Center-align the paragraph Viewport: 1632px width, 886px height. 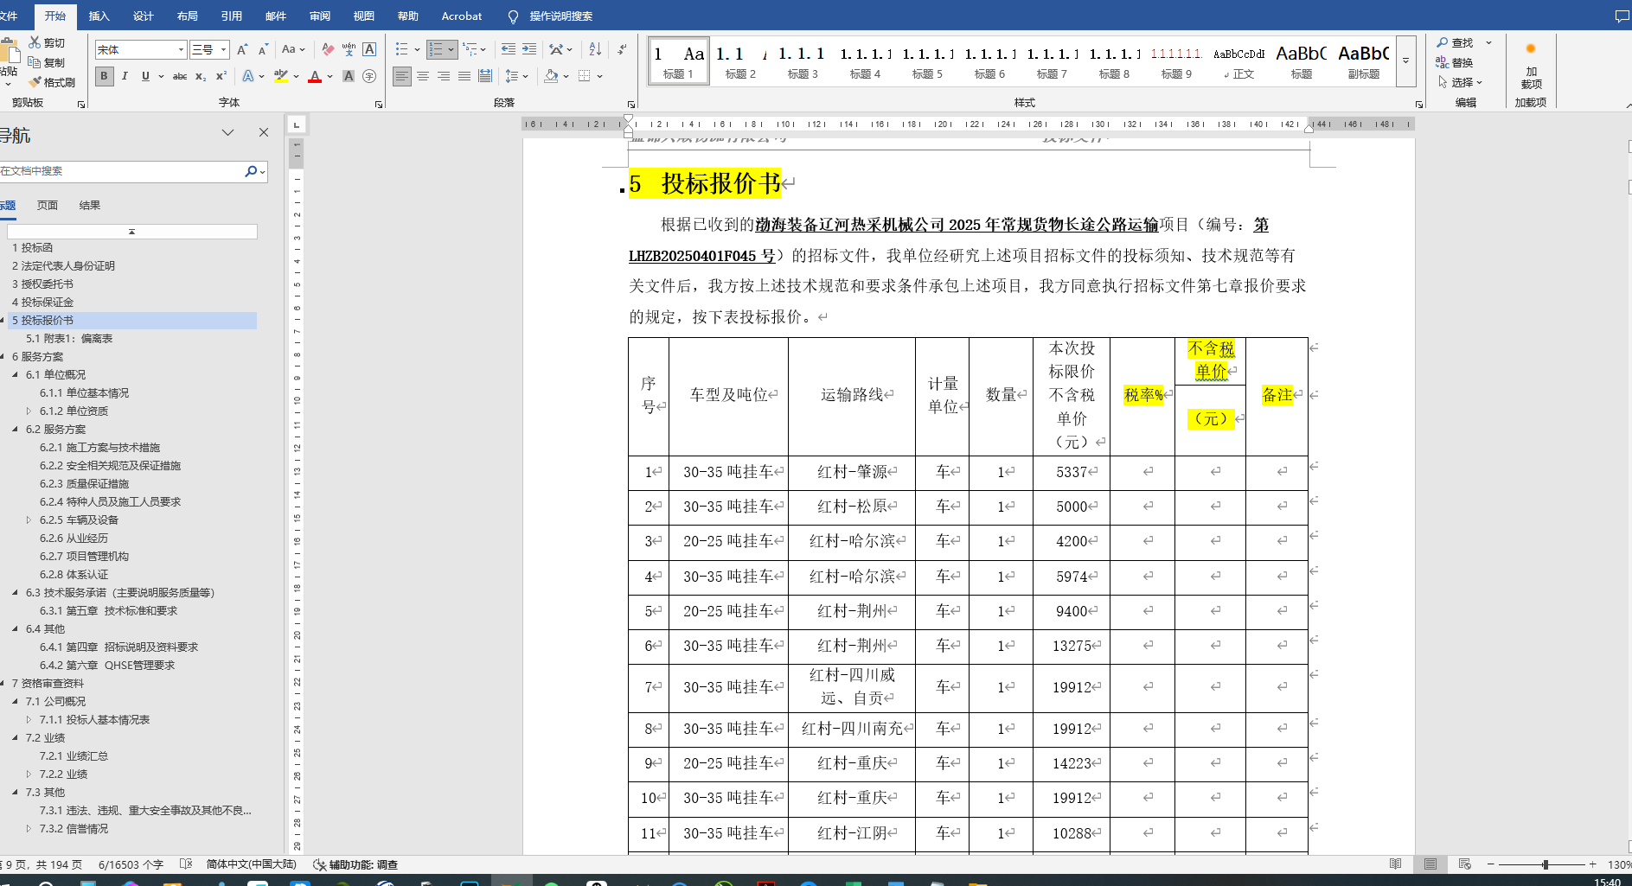423,76
